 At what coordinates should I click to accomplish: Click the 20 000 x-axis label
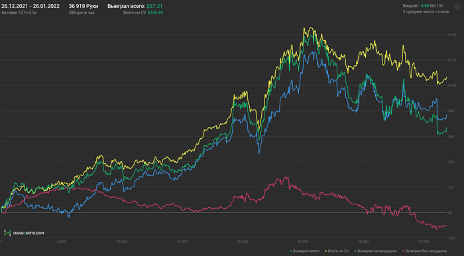243,241
